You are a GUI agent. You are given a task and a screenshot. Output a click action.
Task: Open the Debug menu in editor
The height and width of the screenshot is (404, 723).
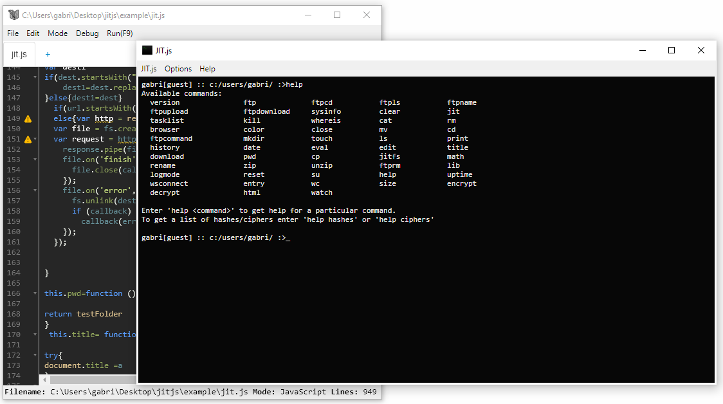click(x=87, y=33)
